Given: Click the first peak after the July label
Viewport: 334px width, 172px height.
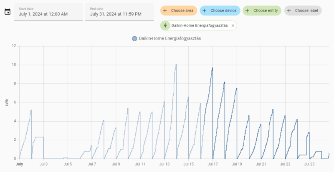Looking at the screenshot, I should click(x=31, y=110).
